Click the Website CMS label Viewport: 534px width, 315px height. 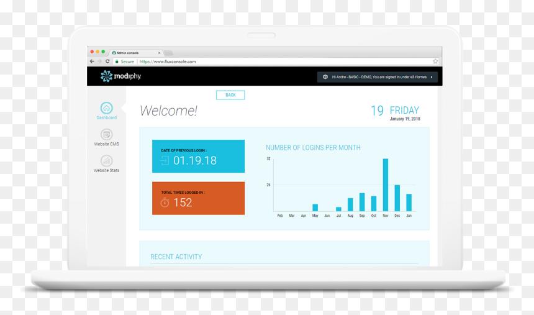coord(107,144)
